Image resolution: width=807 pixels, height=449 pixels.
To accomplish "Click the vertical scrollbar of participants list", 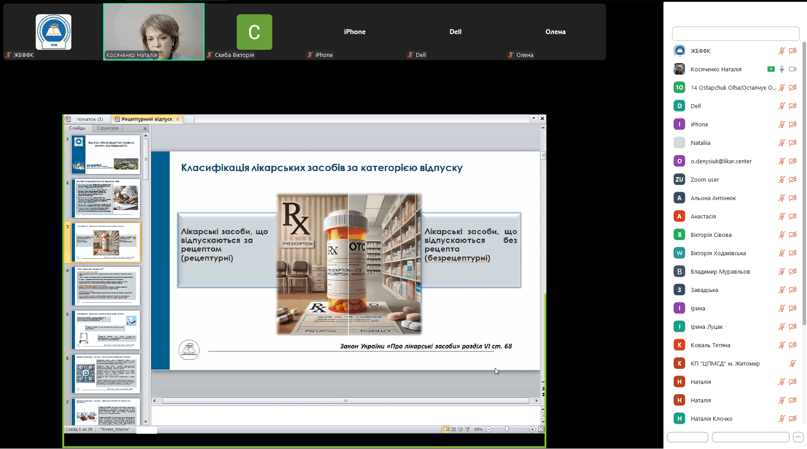I will click(804, 183).
